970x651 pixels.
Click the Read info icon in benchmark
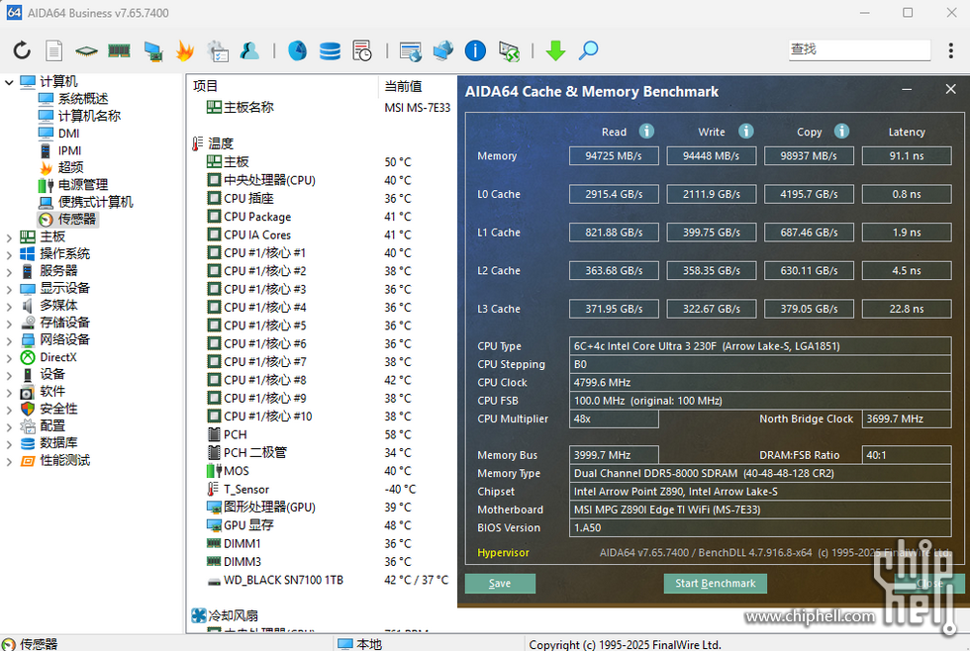coord(646,131)
